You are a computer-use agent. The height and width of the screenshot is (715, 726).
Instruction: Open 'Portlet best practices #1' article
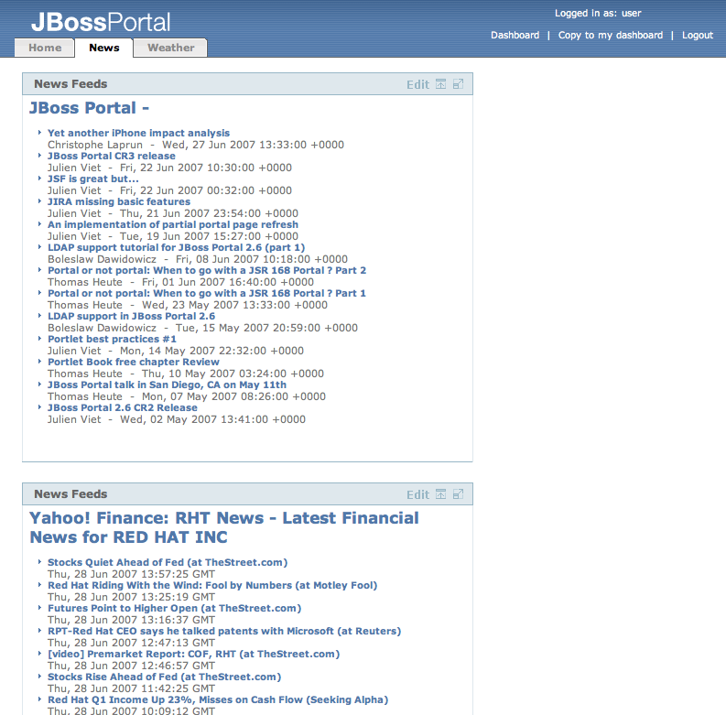point(112,339)
